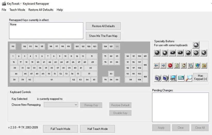Click the Next Track specialty button

[x=180, y=52]
